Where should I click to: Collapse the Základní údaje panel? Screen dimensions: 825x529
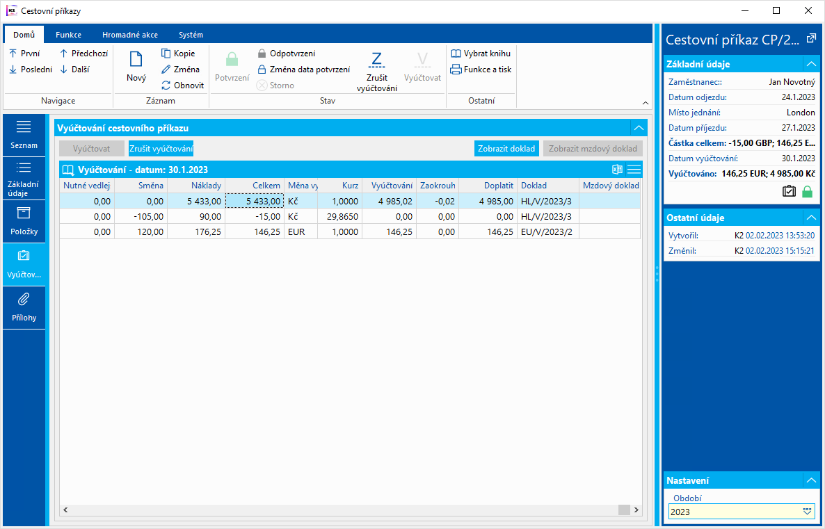[810, 64]
